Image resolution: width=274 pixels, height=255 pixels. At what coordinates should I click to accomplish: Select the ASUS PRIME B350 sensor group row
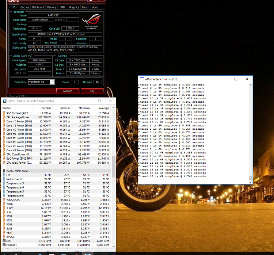tap(56, 171)
